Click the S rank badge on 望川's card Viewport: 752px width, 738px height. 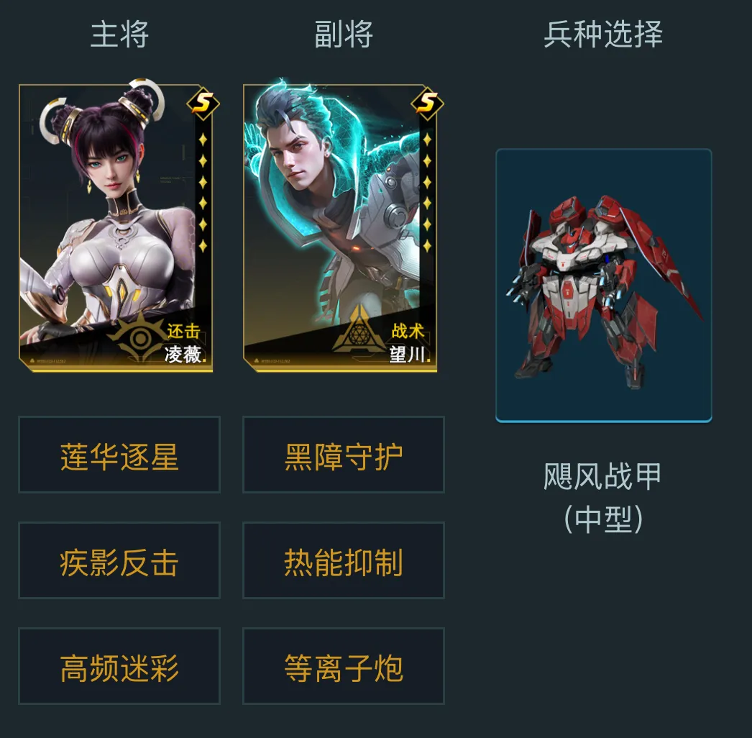(x=427, y=103)
